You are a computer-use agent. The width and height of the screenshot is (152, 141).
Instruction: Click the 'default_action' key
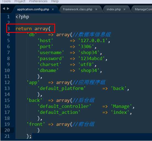pos(59,112)
